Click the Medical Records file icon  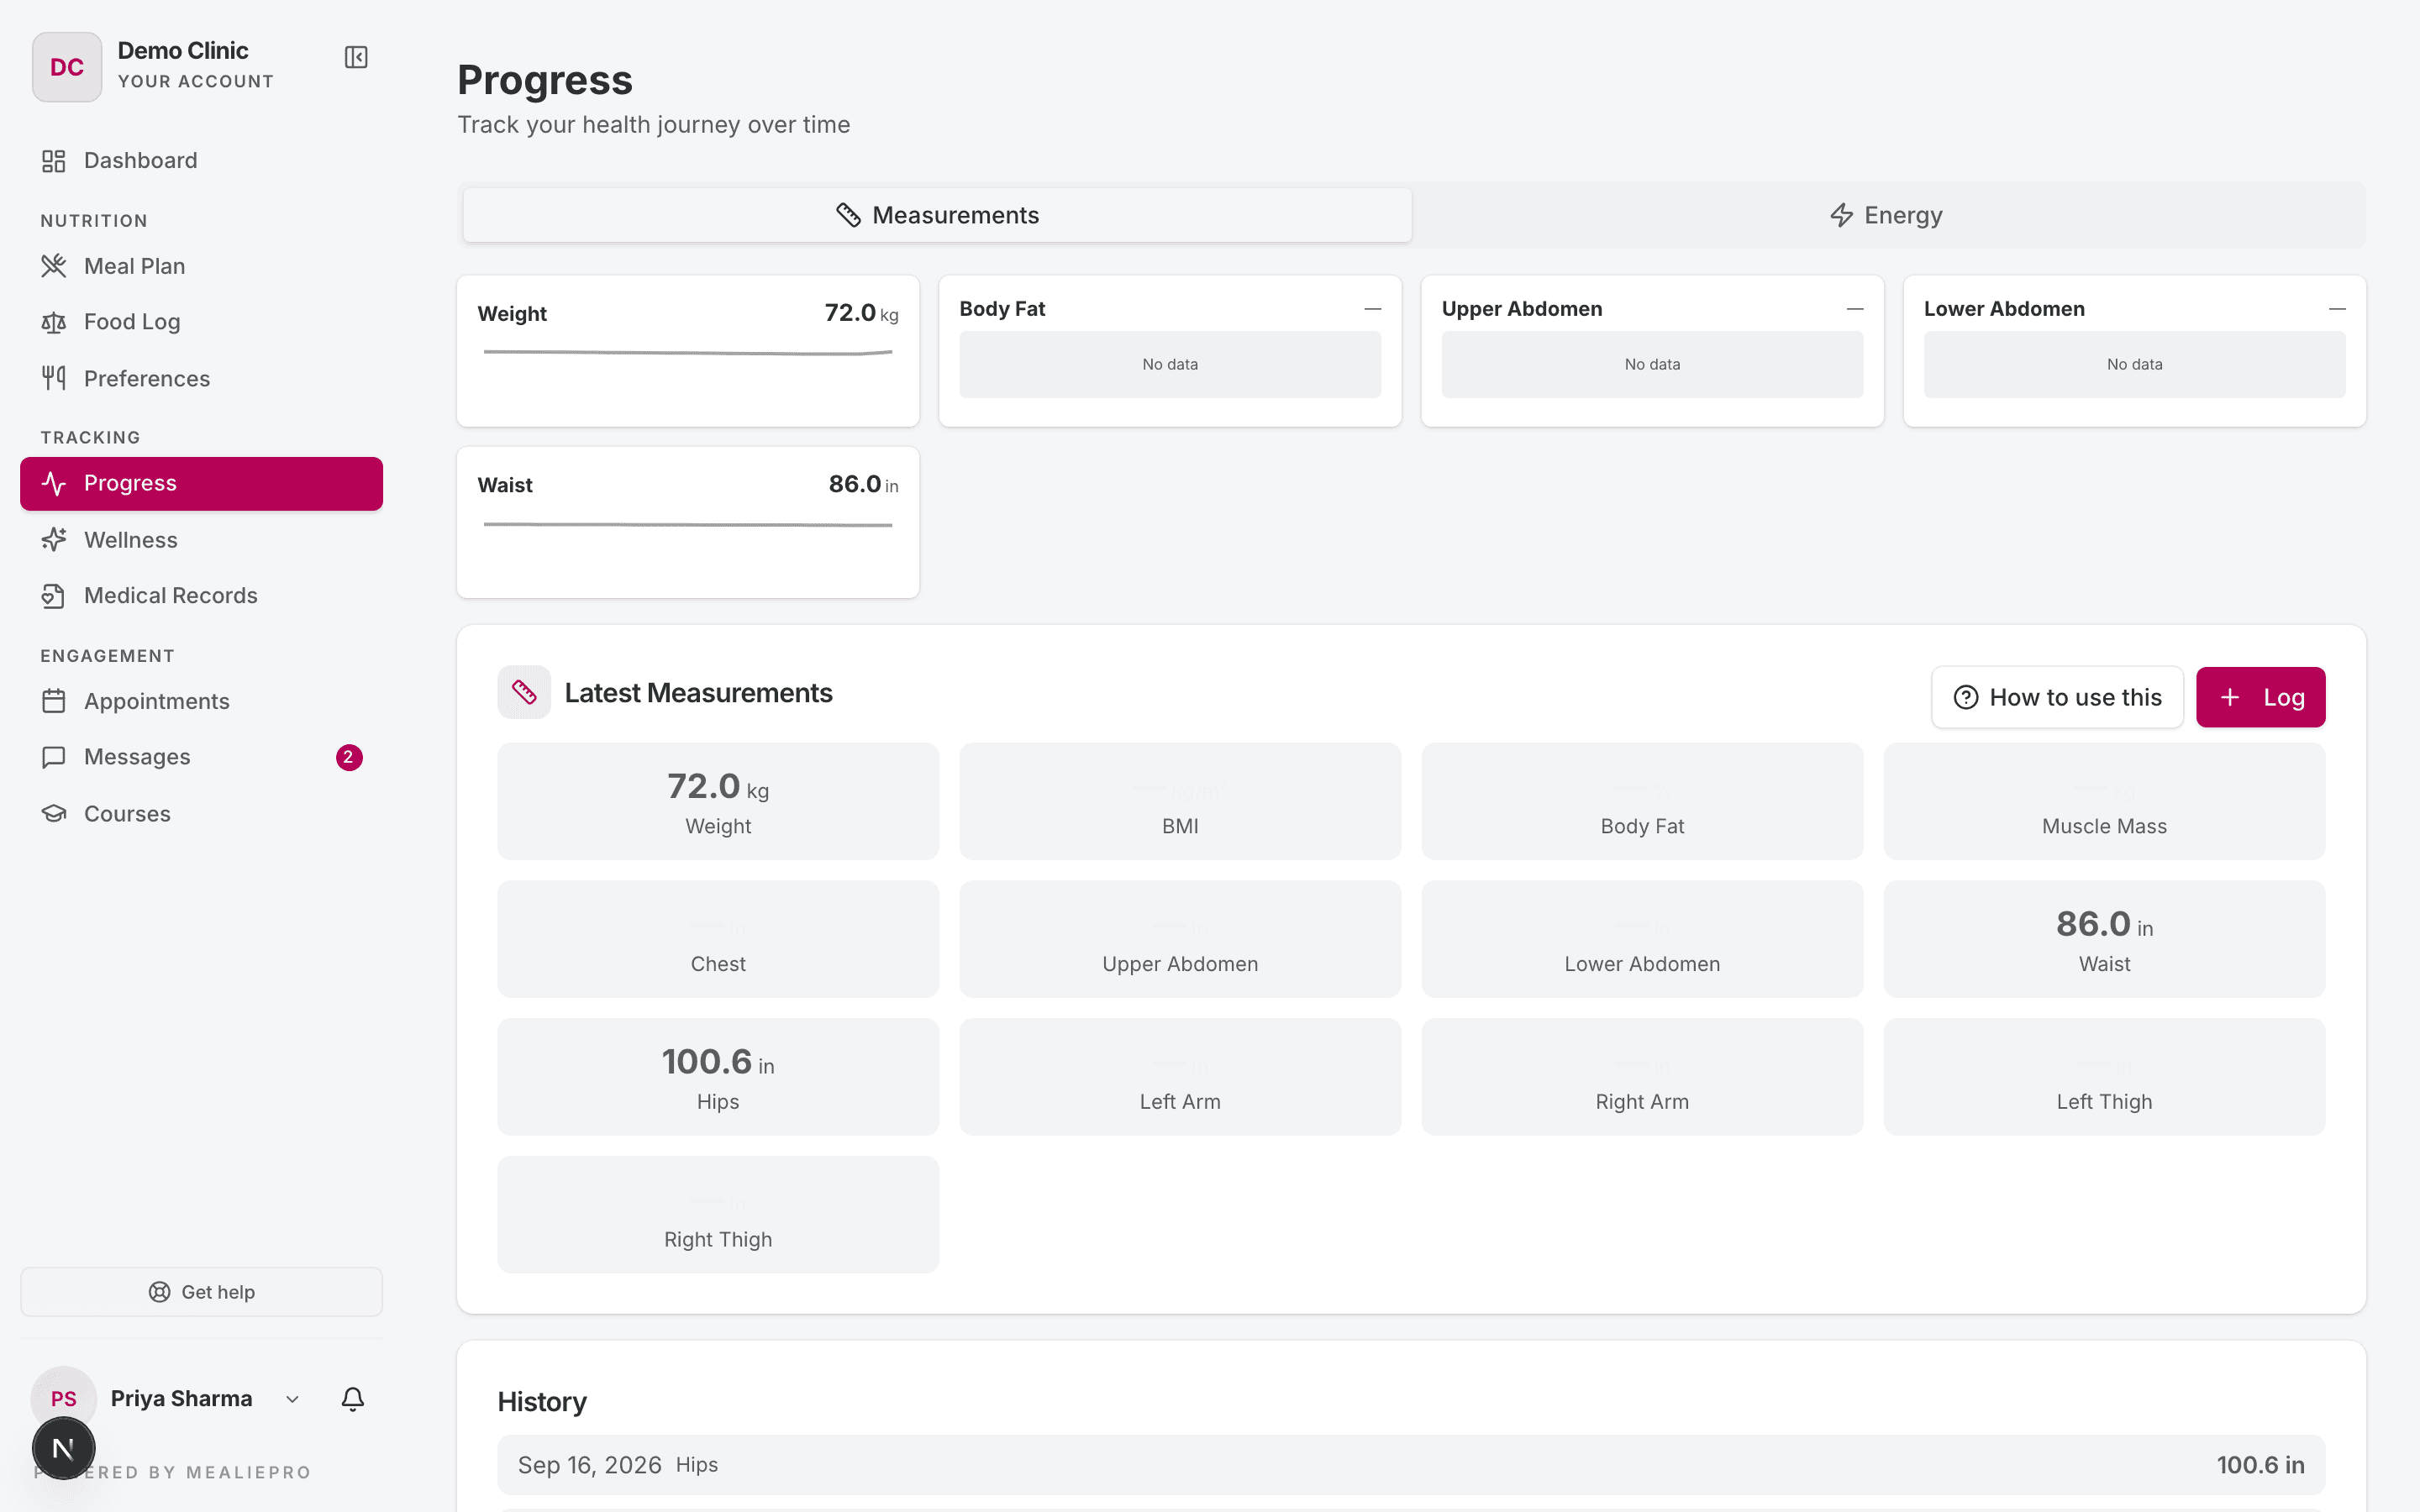point(54,596)
